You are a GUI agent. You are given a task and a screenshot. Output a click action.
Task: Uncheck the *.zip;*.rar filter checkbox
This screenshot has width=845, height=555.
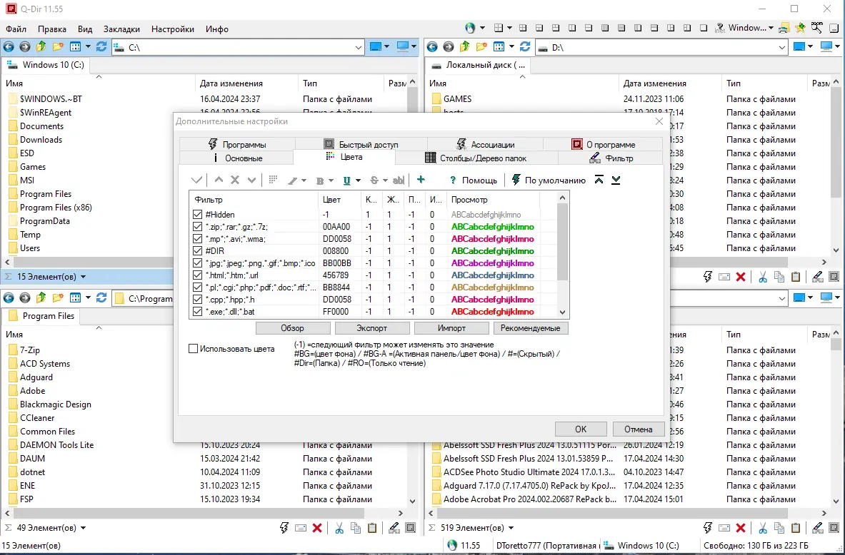(198, 227)
